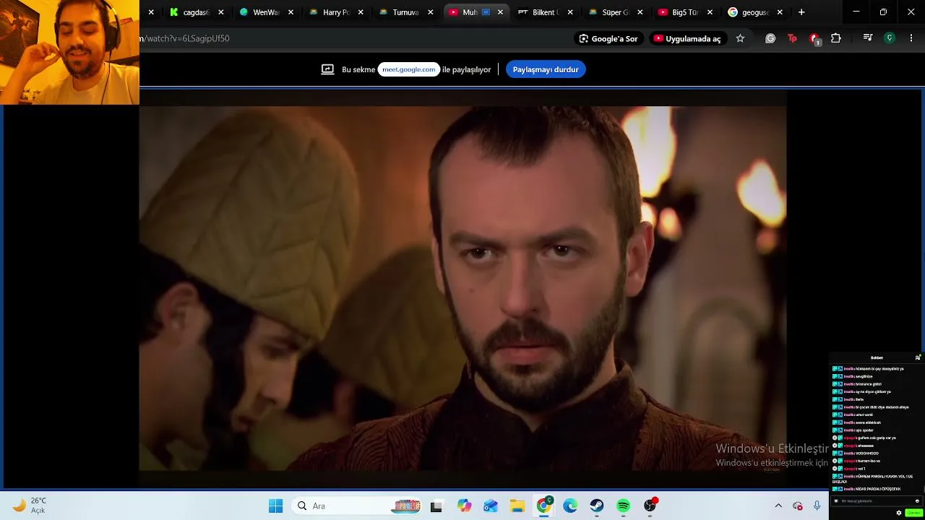Screen dimensions: 925x520
Task: Open the emoji picker in chat input
Action: coord(917,501)
